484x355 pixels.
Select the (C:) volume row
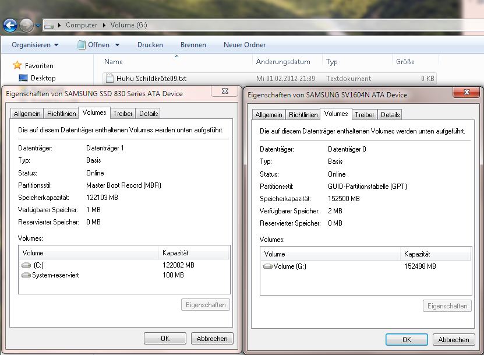125,265
